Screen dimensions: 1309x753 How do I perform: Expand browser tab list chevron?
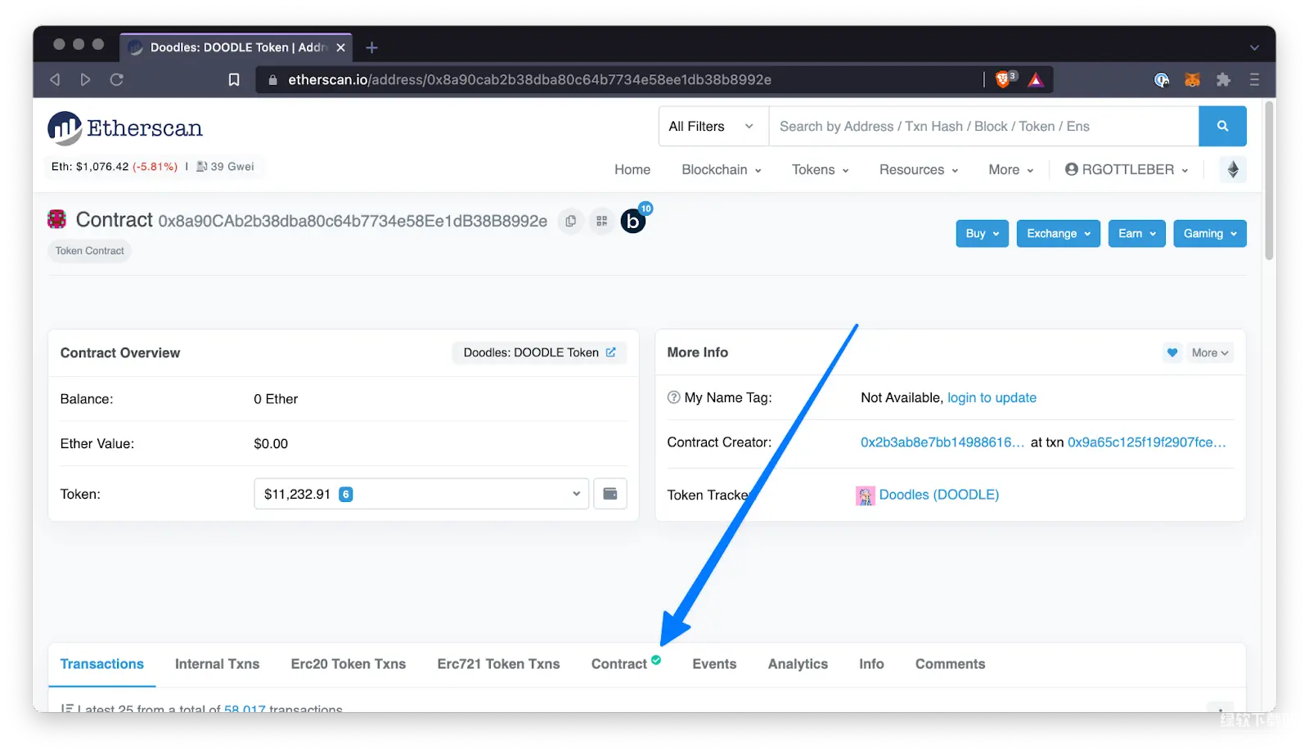point(1254,47)
